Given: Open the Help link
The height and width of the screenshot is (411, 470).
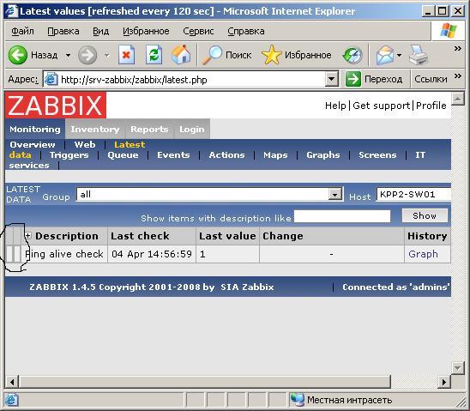Looking at the screenshot, I should 335,106.
